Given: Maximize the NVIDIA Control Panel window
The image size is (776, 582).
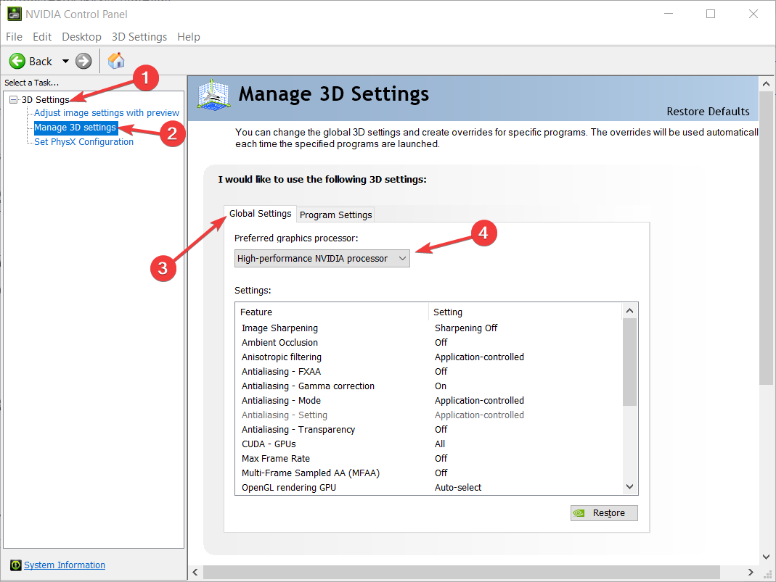Looking at the screenshot, I should pyautogui.click(x=711, y=14).
